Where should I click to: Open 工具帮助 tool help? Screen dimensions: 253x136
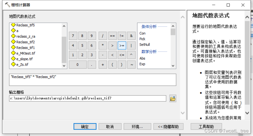206,126
